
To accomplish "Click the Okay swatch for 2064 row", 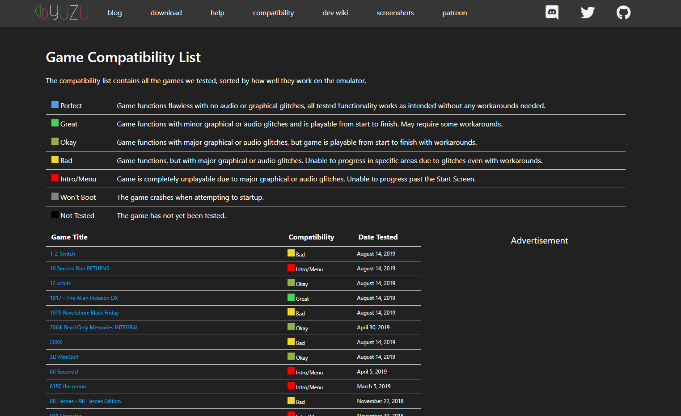I will 291,327.
